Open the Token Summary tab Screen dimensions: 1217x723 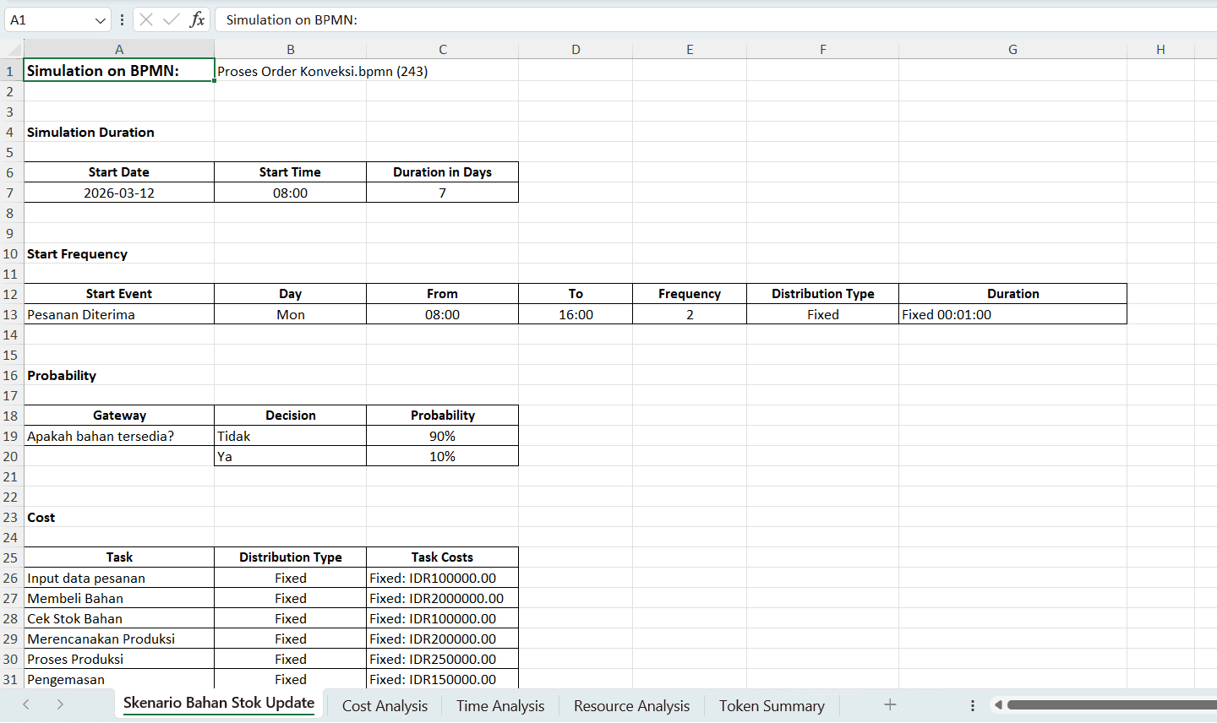[x=772, y=705]
